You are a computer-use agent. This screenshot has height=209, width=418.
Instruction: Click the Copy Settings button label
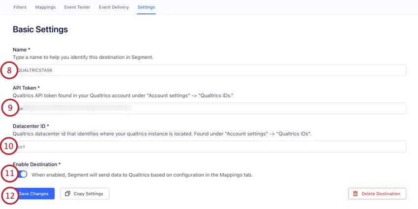pyautogui.click(x=89, y=194)
